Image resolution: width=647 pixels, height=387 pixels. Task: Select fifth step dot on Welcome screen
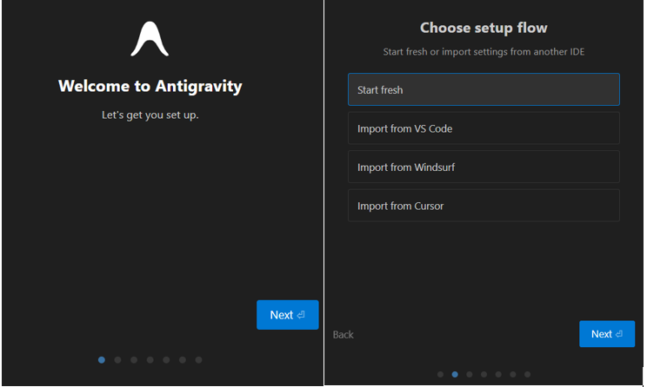[x=166, y=359]
